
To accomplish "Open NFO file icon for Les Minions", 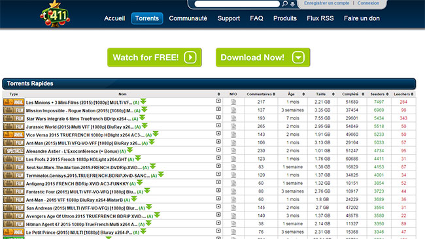I will click(233, 103).
